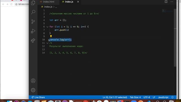Open the Search view in activity bar

(33, 12)
